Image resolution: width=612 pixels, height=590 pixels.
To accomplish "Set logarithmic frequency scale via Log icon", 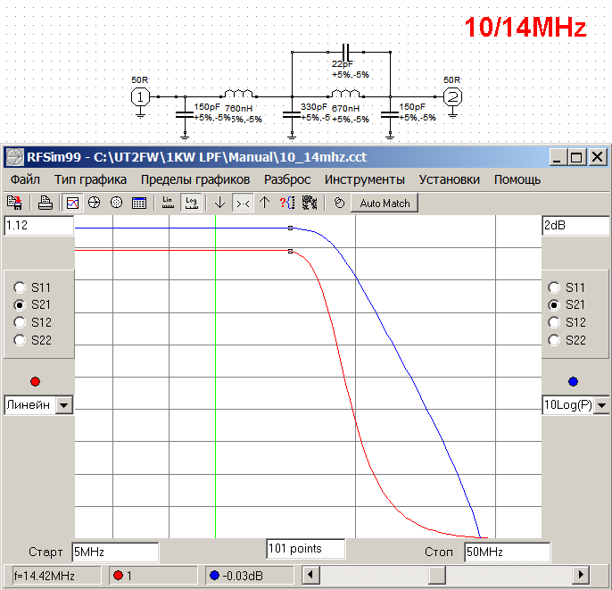I will pyautogui.click(x=190, y=203).
